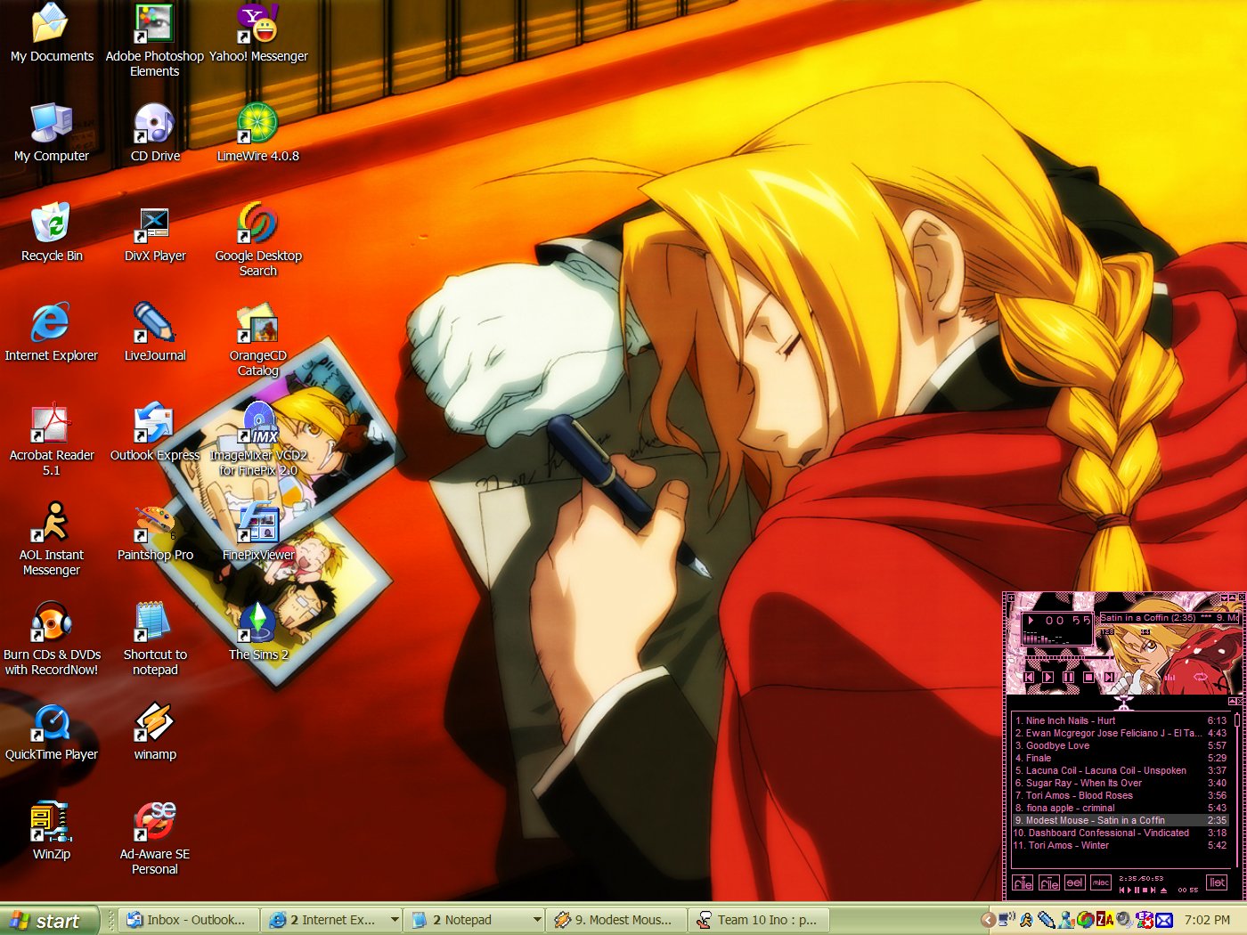Screen dimensions: 1247x935
Task: Open Internet Explorer desktop icon
Action: 52,333
